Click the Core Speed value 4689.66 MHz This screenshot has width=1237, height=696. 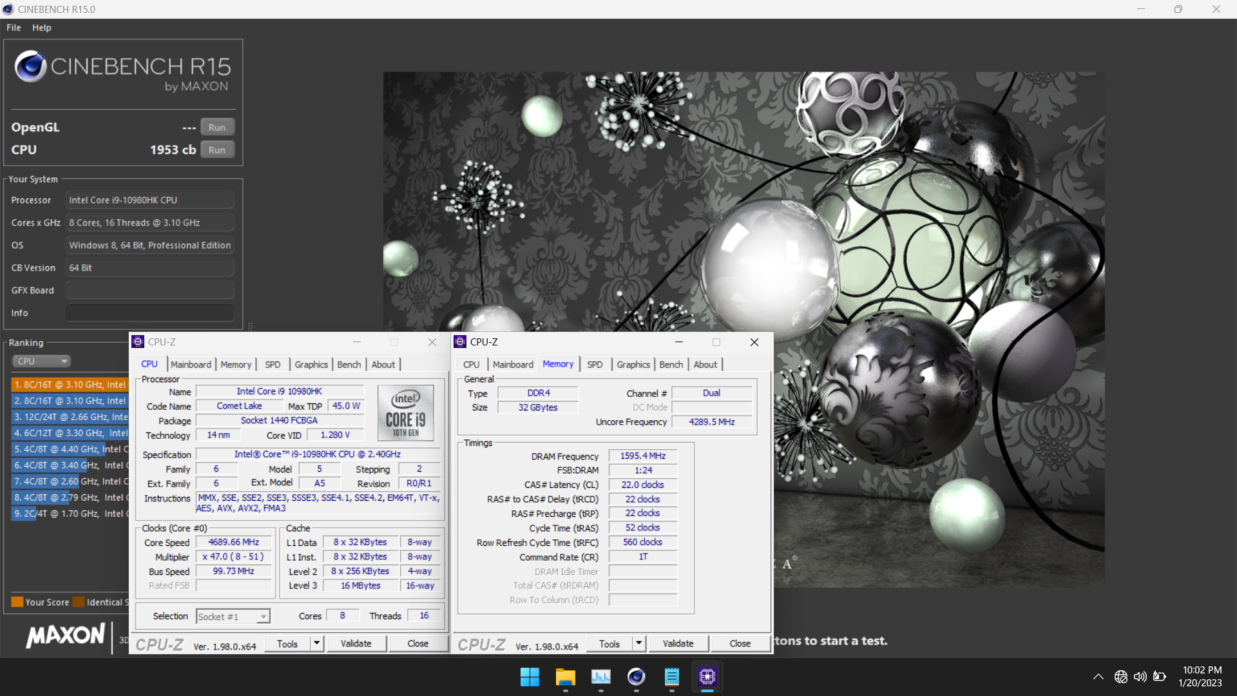point(233,542)
